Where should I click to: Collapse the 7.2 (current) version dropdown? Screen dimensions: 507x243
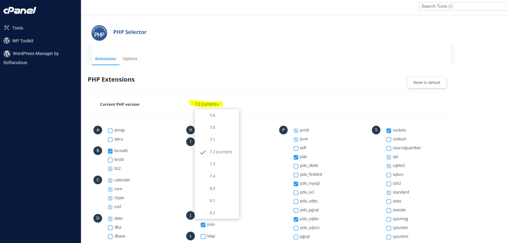coord(207,104)
